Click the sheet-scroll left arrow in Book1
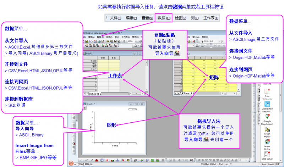This screenshot has height=167, width=284. [x=84, y=94]
